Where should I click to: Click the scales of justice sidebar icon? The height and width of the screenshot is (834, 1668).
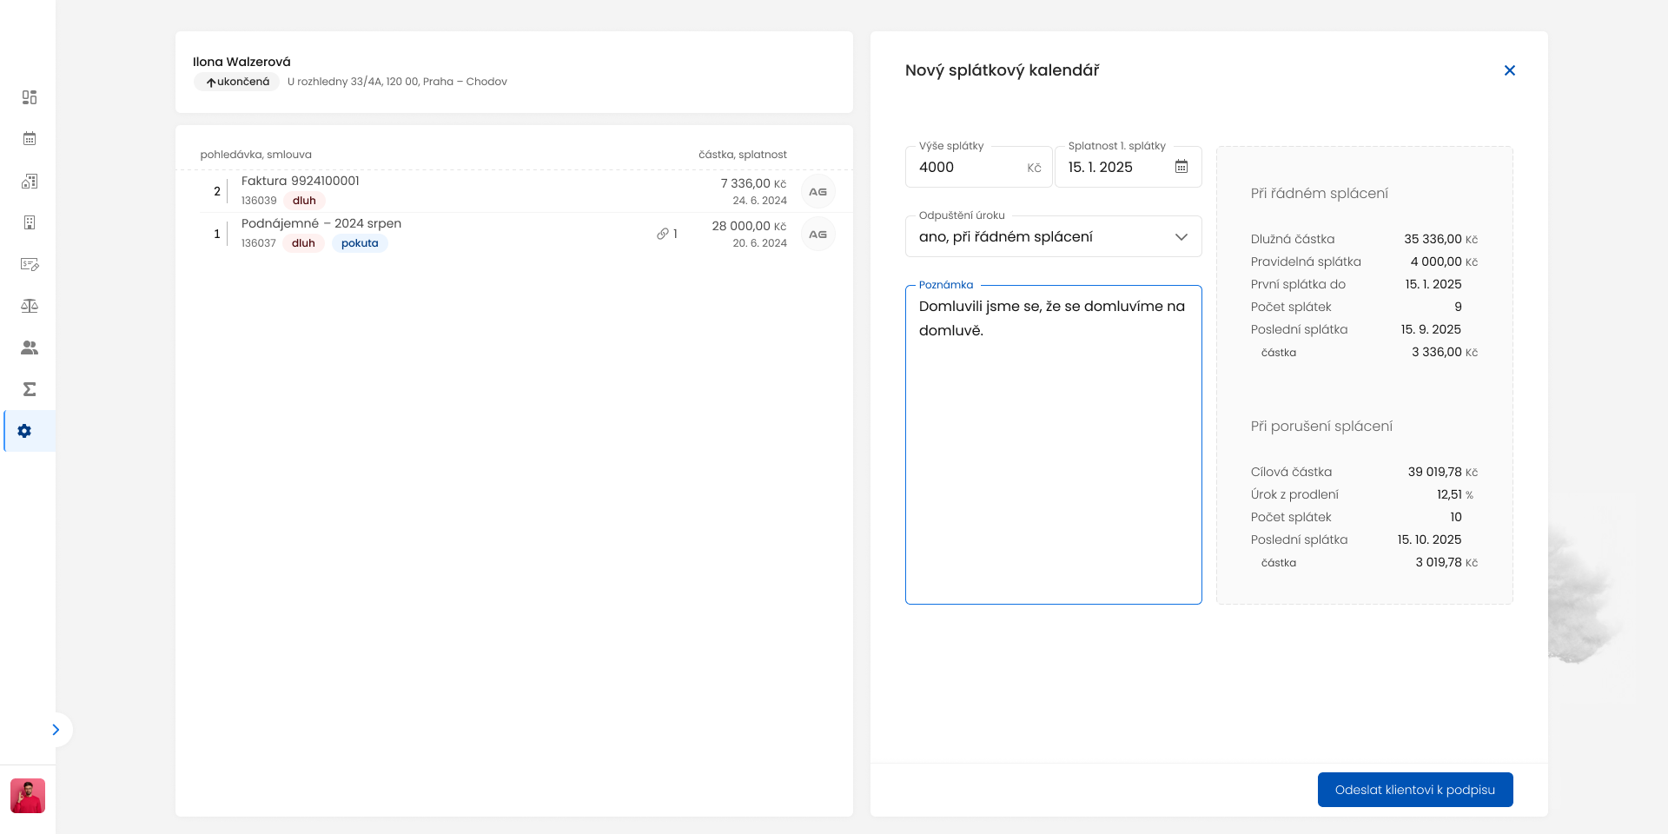pos(30,306)
